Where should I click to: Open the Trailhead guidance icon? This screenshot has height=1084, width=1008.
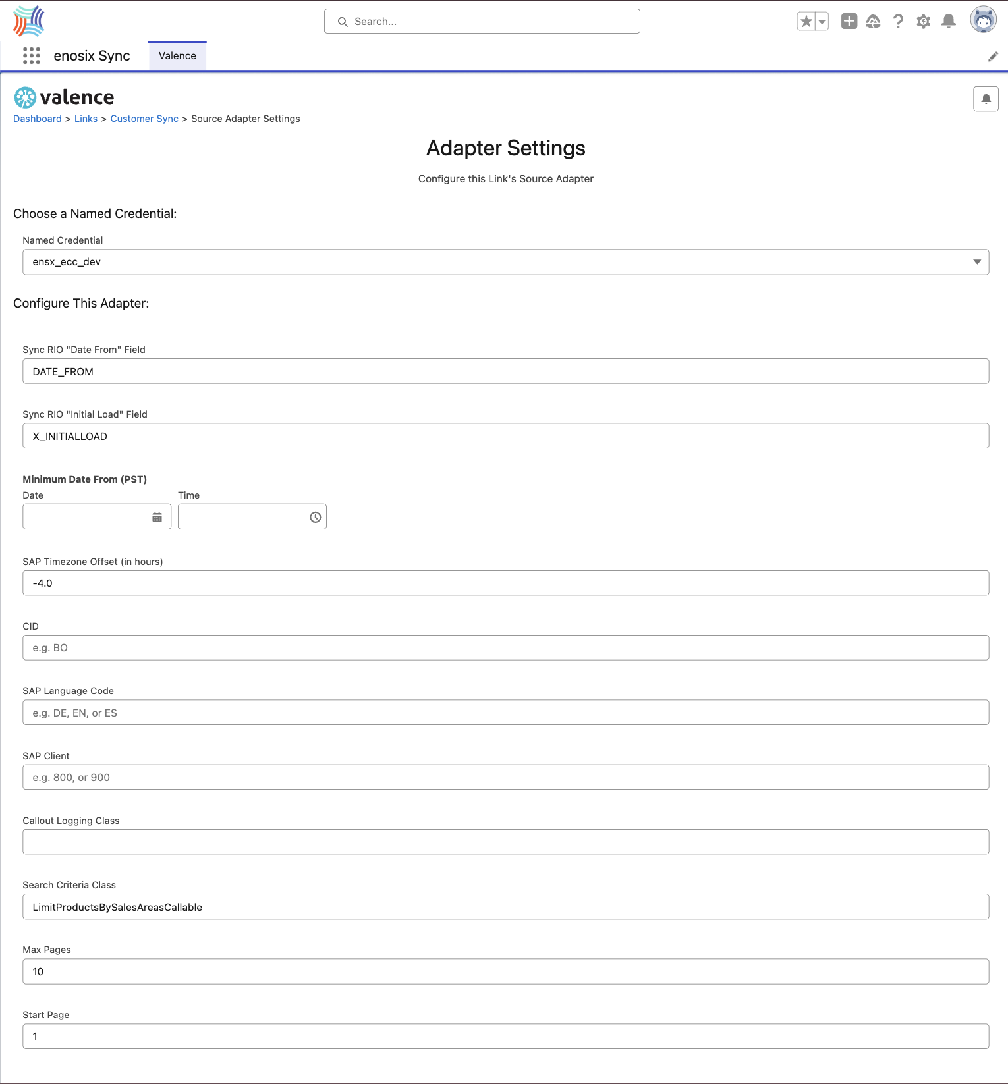874,21
